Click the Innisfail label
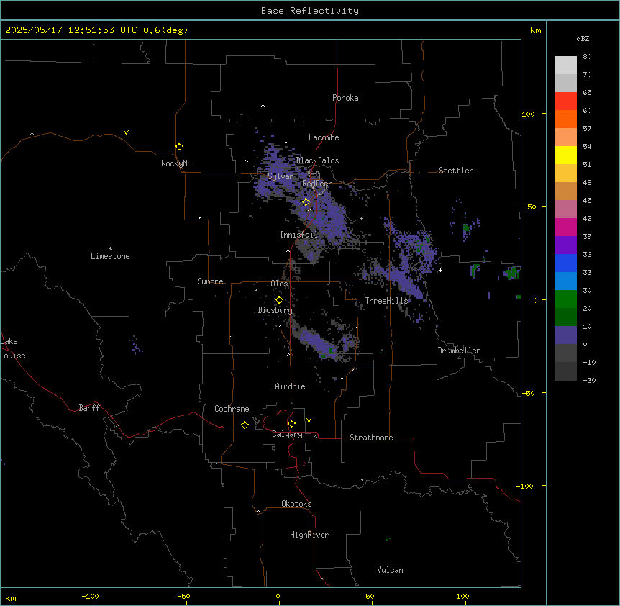This screenshot has width=620, height=606. click(298, 235)
